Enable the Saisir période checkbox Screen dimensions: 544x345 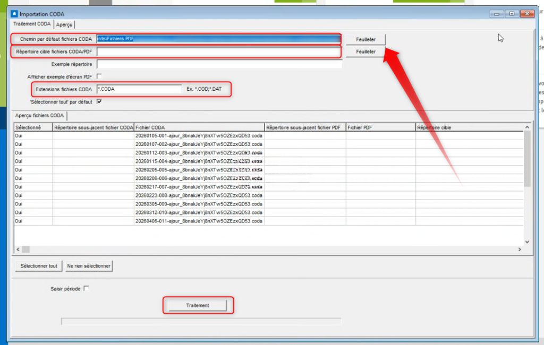pos(87,288)
